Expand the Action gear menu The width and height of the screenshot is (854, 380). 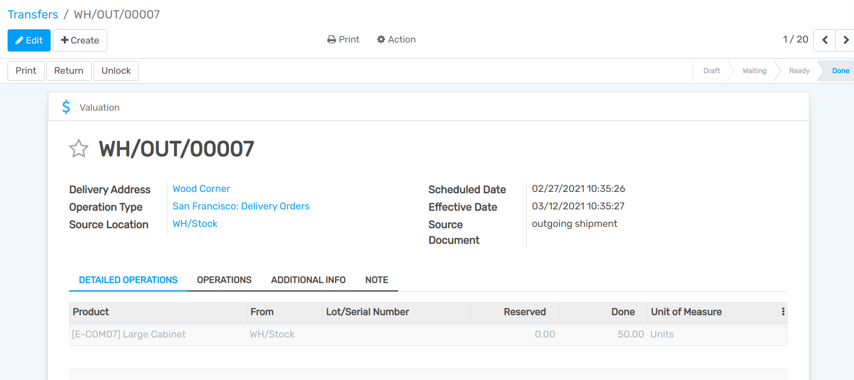pyautogui.click(x=396, y=40)
